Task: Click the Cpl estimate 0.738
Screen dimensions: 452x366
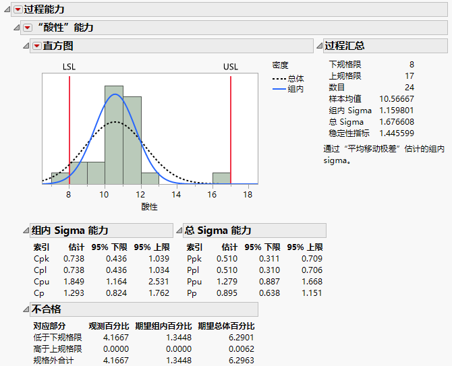Action: tap(74, 270)
